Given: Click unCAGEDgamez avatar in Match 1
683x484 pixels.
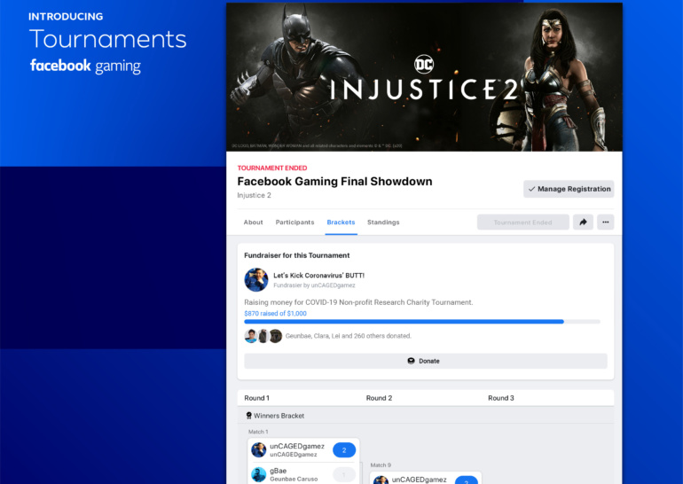Looking at the screenshot, I should coord(259,449).
